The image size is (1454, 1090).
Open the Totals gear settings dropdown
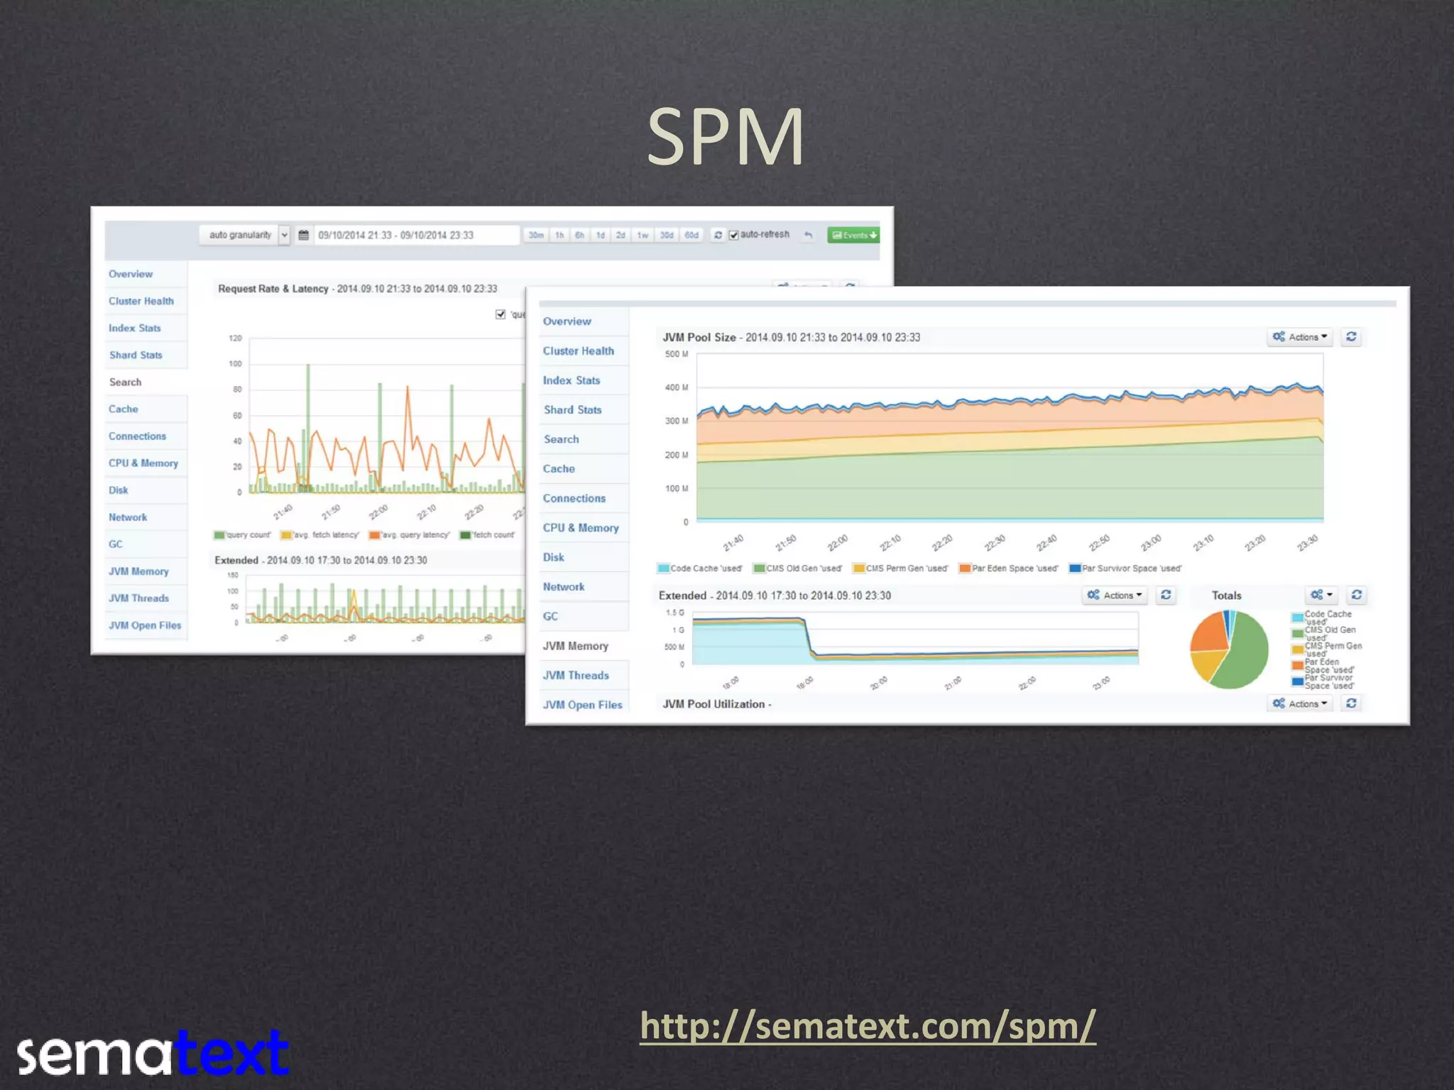1322,595
